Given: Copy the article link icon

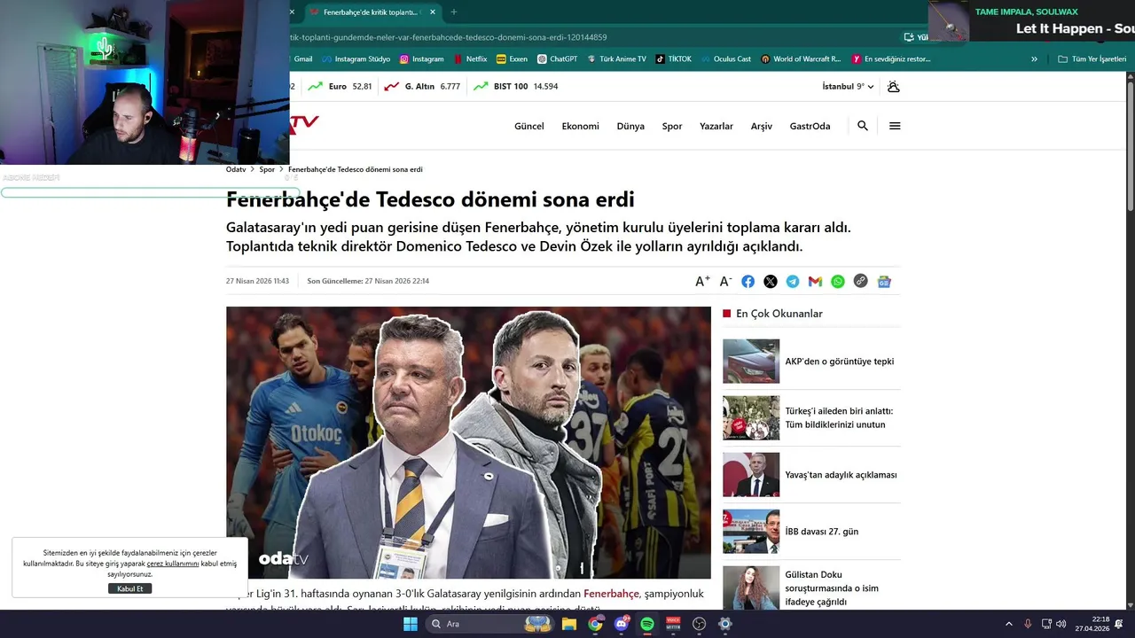Looking at the screenshot, I should 860,281.
